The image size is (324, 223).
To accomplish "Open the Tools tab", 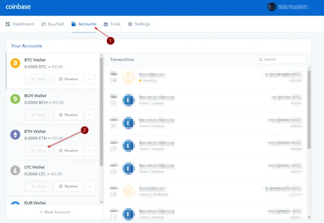I will click(x=112, y=24).
